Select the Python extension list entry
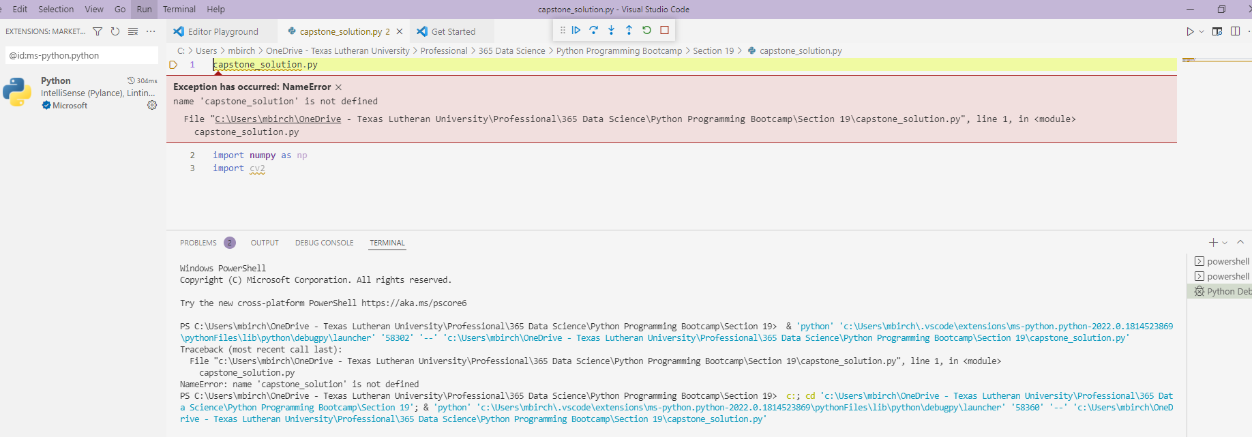 point(82,93)
